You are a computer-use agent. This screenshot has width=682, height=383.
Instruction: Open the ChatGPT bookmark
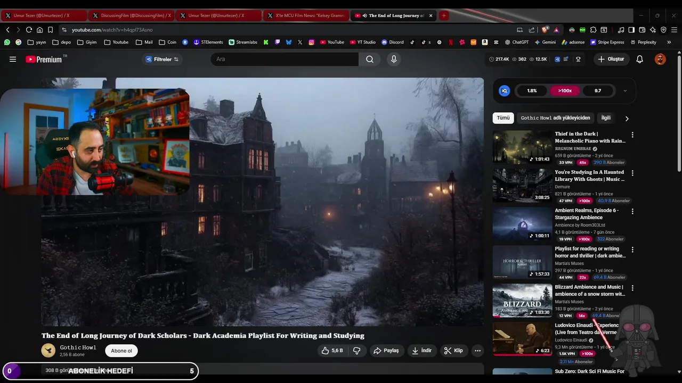click(517, 42)
